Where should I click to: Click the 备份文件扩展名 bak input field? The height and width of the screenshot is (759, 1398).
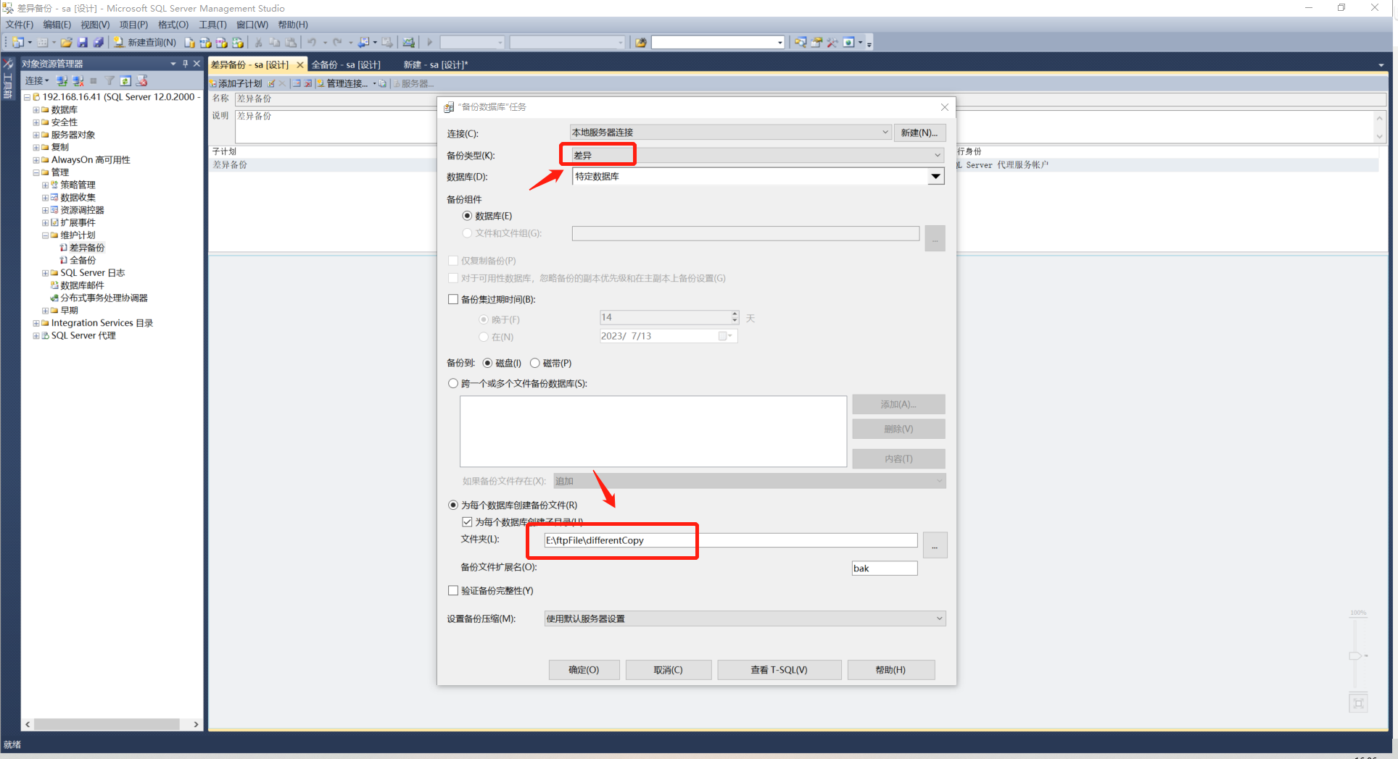(x=885, y=569)
